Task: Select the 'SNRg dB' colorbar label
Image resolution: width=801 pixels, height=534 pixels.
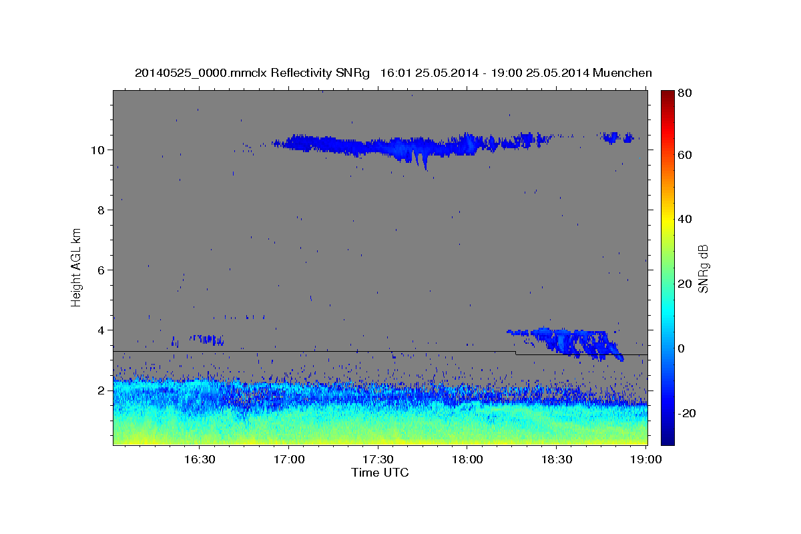Action: click(703, 269)
